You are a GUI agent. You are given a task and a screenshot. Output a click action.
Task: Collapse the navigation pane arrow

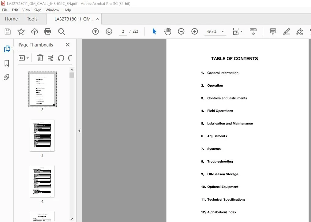[79, 131]
